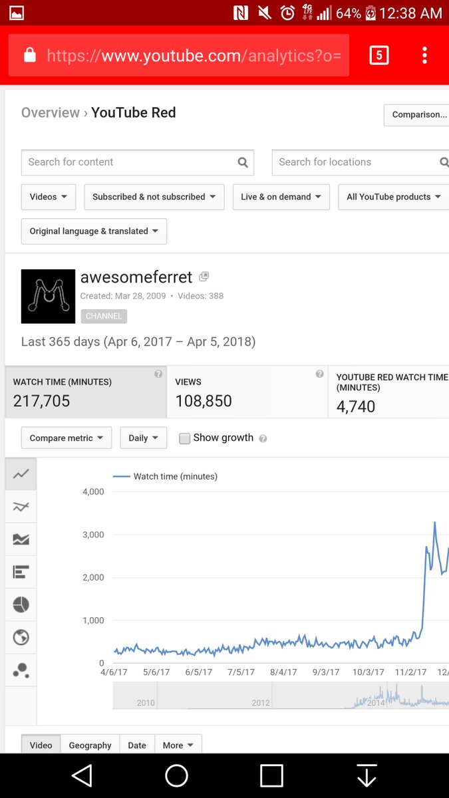Tap the image notification icon in status bar
The image size is (449, 798).
[x=16, y=13]
